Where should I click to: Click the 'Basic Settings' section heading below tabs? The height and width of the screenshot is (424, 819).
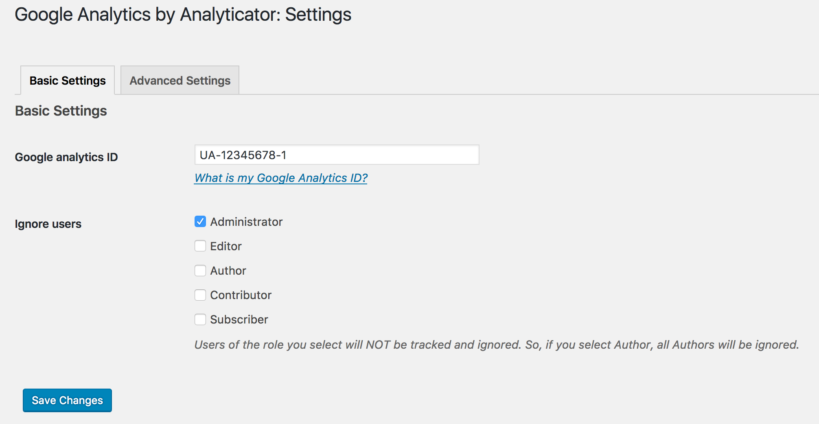coord(61,111)
